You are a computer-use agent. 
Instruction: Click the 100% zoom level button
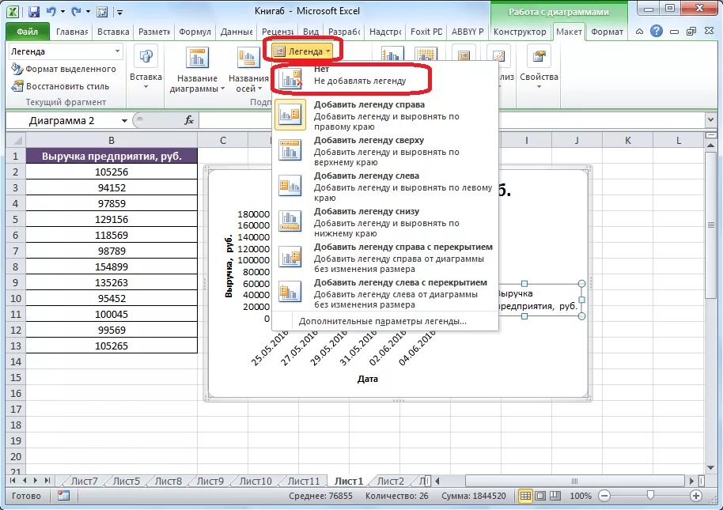pos(581,496)
